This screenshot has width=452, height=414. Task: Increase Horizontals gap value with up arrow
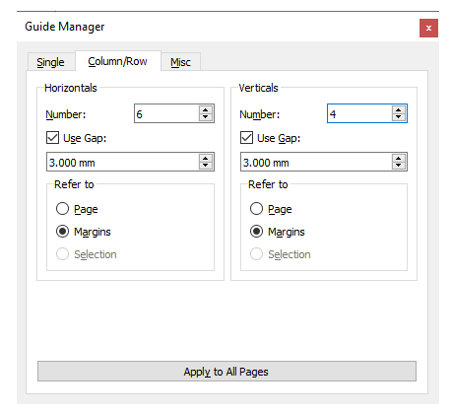tap(206, 158)
